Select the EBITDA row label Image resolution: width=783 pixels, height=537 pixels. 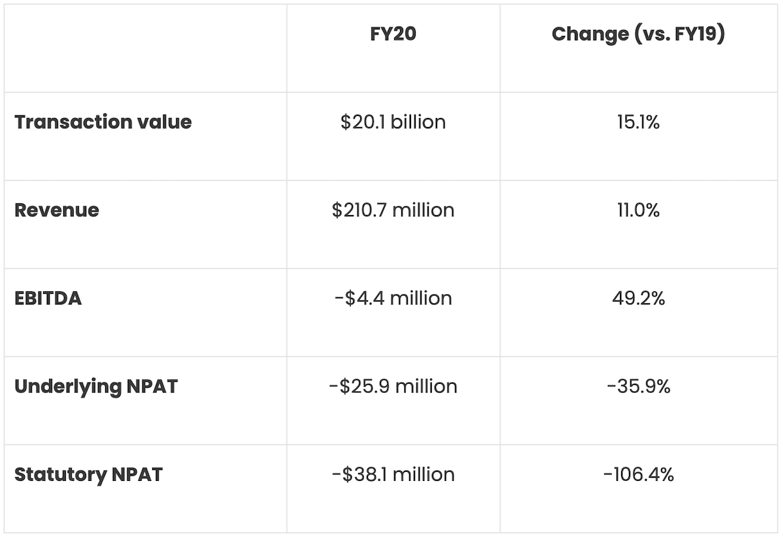tap(48, 298)
